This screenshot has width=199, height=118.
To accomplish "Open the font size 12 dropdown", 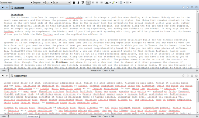I will [49, 3].
